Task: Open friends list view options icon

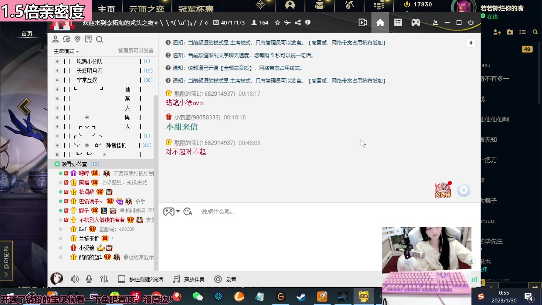Action: pos(522,32)
